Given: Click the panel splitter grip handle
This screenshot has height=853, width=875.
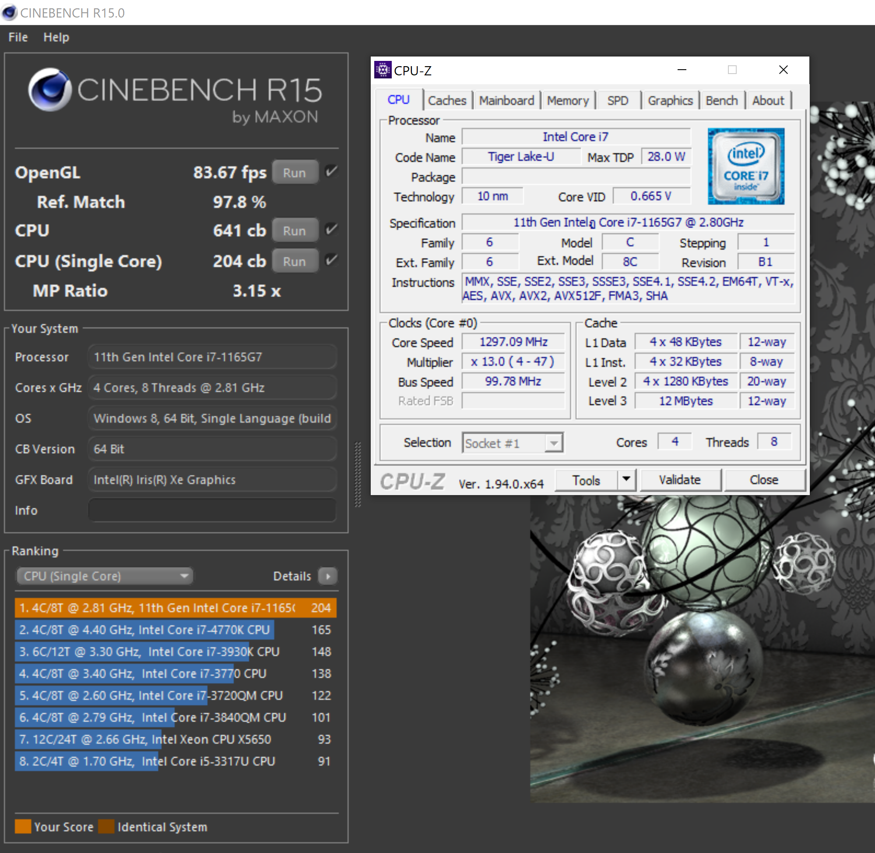Looking at the screenshot, I should click(x=358, y=475).
